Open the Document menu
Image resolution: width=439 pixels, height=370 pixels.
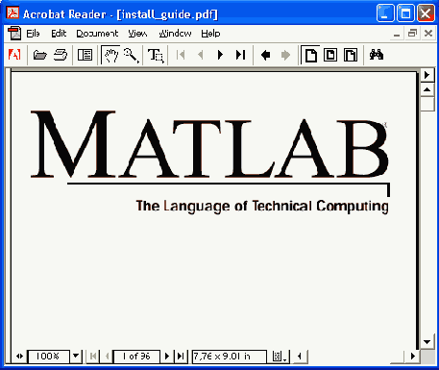[x=97, y=34]
